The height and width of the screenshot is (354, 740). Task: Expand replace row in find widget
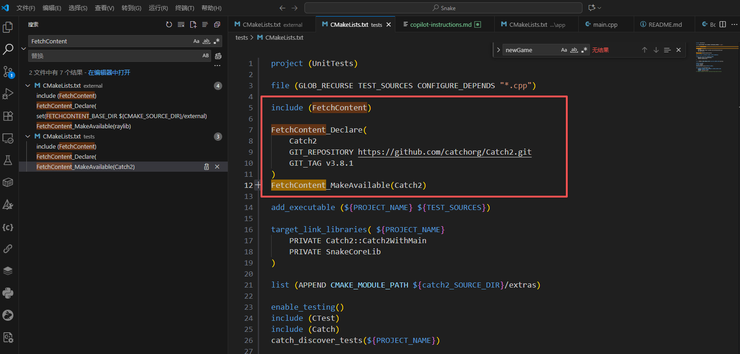pyautogui.click(x=498, y=50)
